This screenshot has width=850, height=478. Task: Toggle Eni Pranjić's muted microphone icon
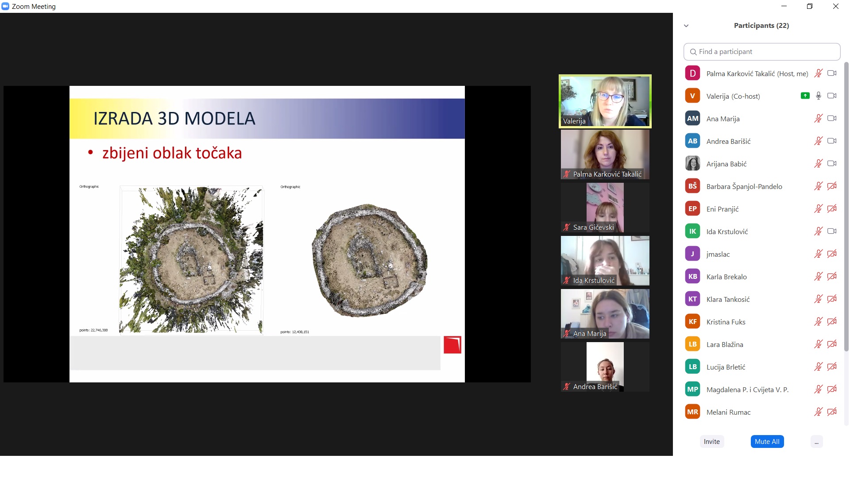coord(818,208)
